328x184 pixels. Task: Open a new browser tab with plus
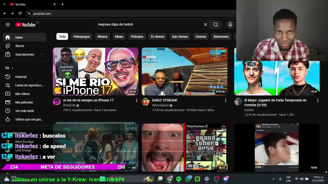tap(63, 4)
